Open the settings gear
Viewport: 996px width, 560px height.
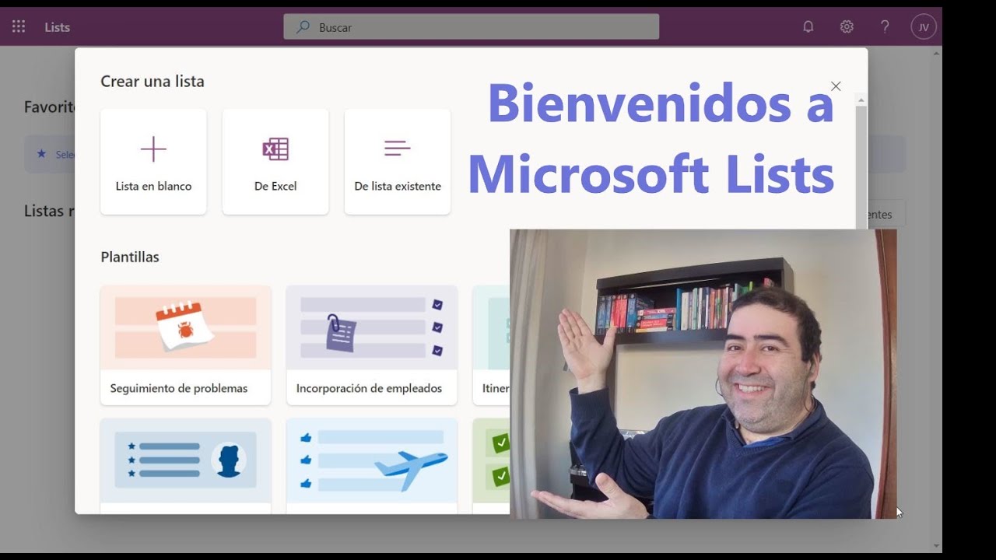click(847, 26)
